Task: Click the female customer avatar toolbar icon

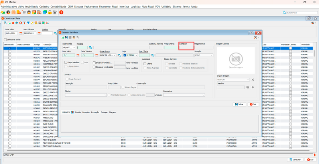Action: point(8,12)
